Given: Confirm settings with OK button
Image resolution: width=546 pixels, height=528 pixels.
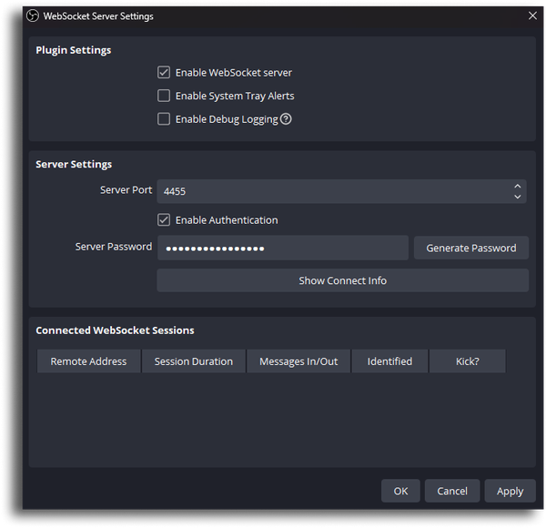Looking at the screenshot, I should pos(400,491).
